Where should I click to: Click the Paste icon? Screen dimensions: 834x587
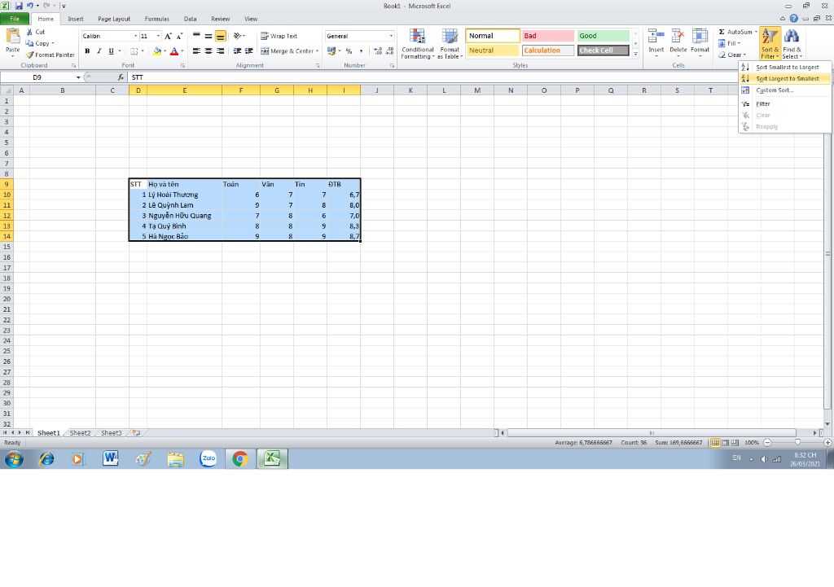[12, 37]
